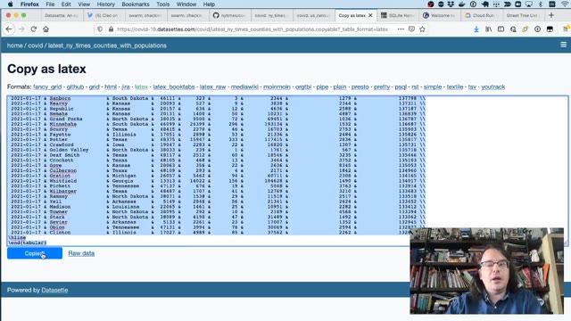Open Firefox hamburger menu
571x321 pixels.
[565, 29]
